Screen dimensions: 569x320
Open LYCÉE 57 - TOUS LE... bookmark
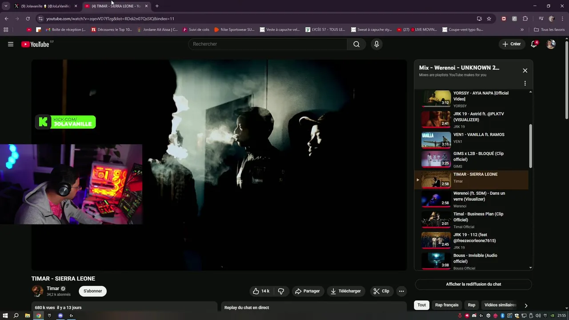coord(325,30)
